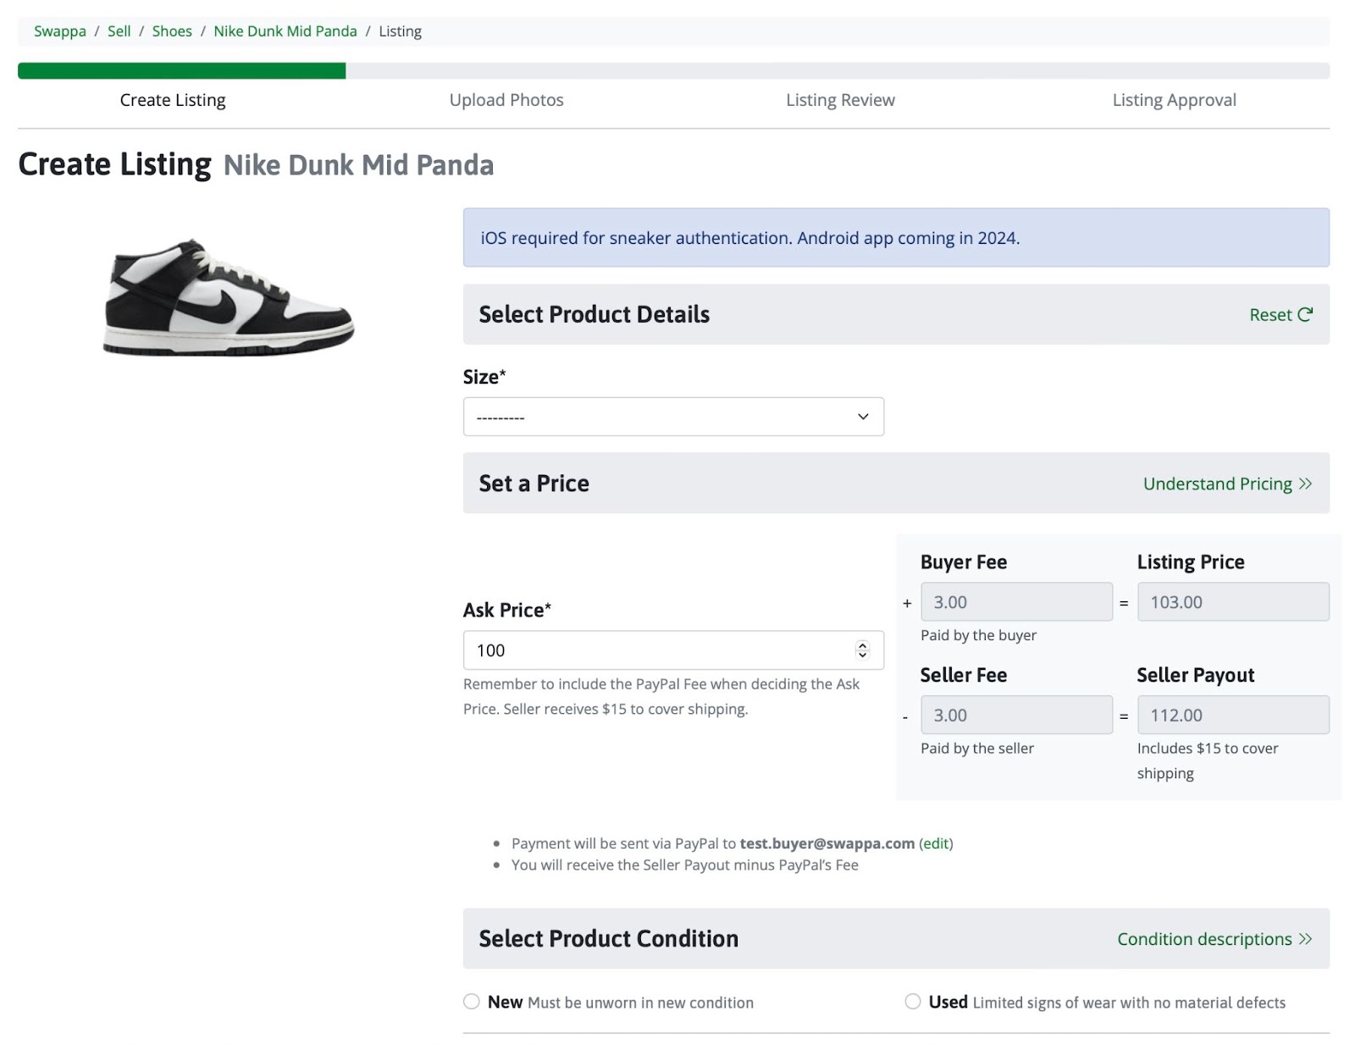Screen dimensions: 1355x1045
Task: Navigate to the Shoes breadcrumb
Action: [x=172, y=31]
